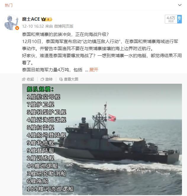Click the 微博网页版 source link
The image size is (187, 196).
[x=64, y=26]
